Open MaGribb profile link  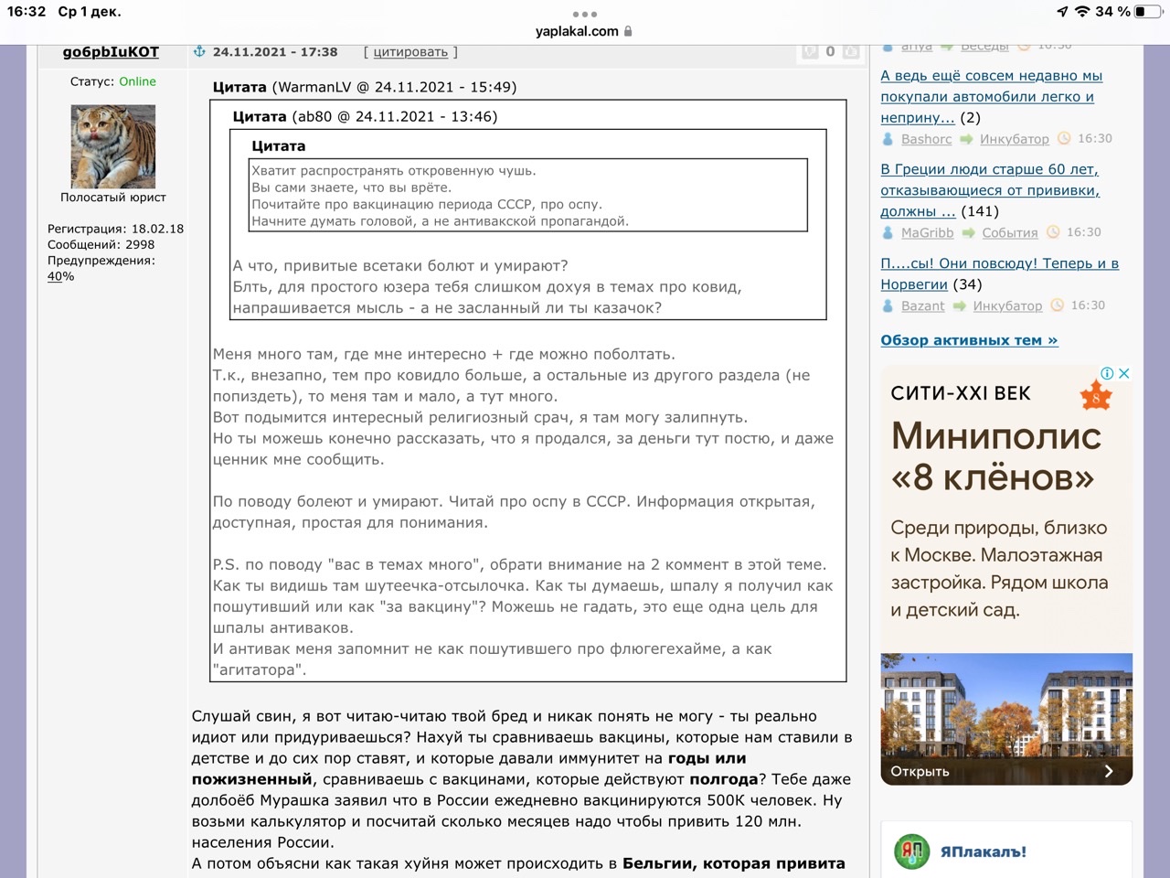tap(927, 232)
